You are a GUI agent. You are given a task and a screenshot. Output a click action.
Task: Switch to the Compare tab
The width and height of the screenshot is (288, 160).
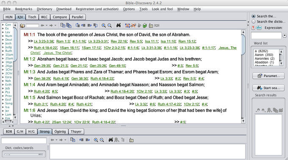(x=60, y=17)
